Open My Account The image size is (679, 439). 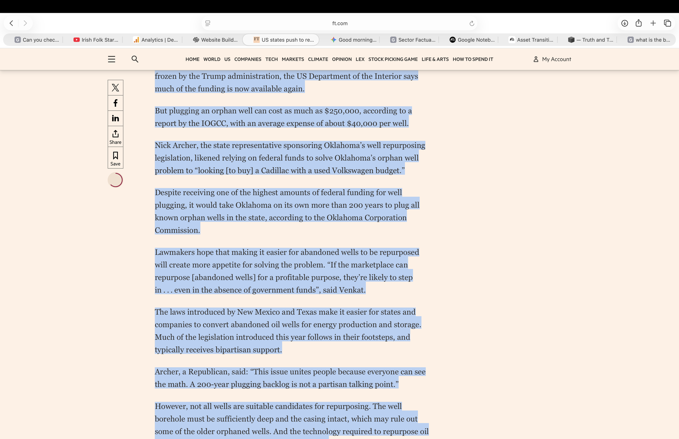[x=552, y=59]
